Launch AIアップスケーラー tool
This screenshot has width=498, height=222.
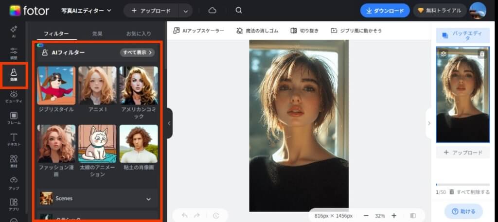click(198, 31)
